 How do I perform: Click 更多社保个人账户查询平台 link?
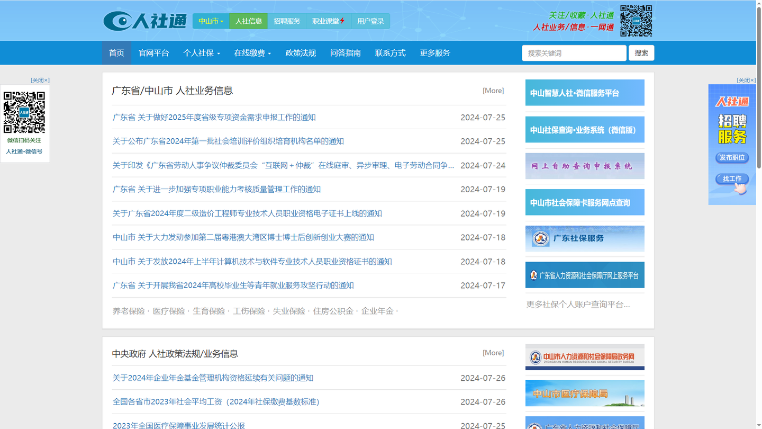(x=578, y=305)
